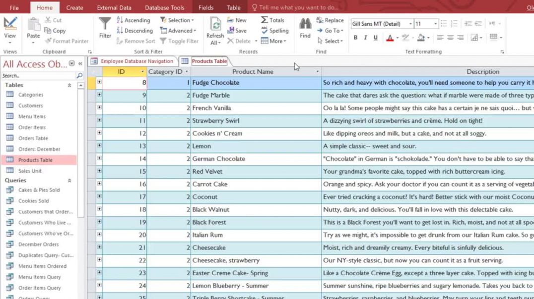Sort records Ascending

[133, 20]
